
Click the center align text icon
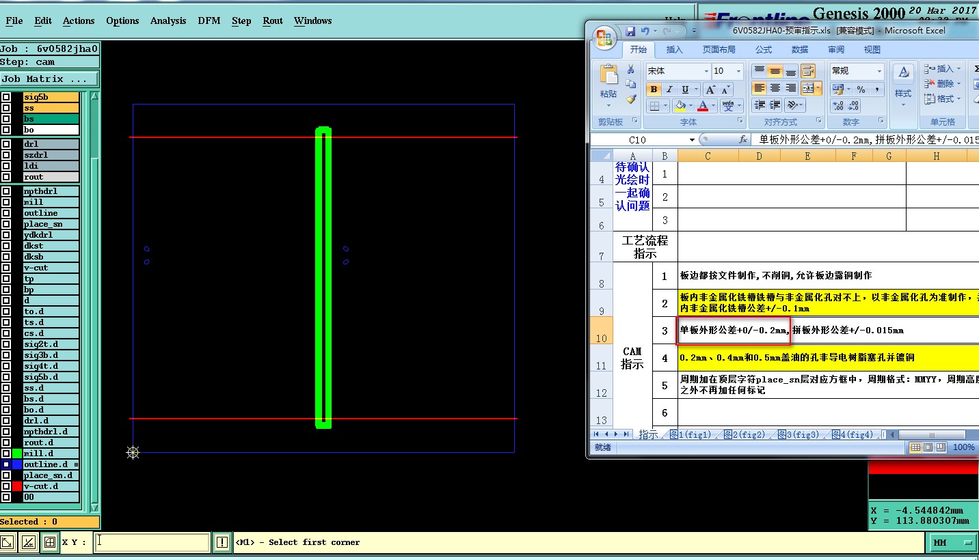click(x=775, y=88)
